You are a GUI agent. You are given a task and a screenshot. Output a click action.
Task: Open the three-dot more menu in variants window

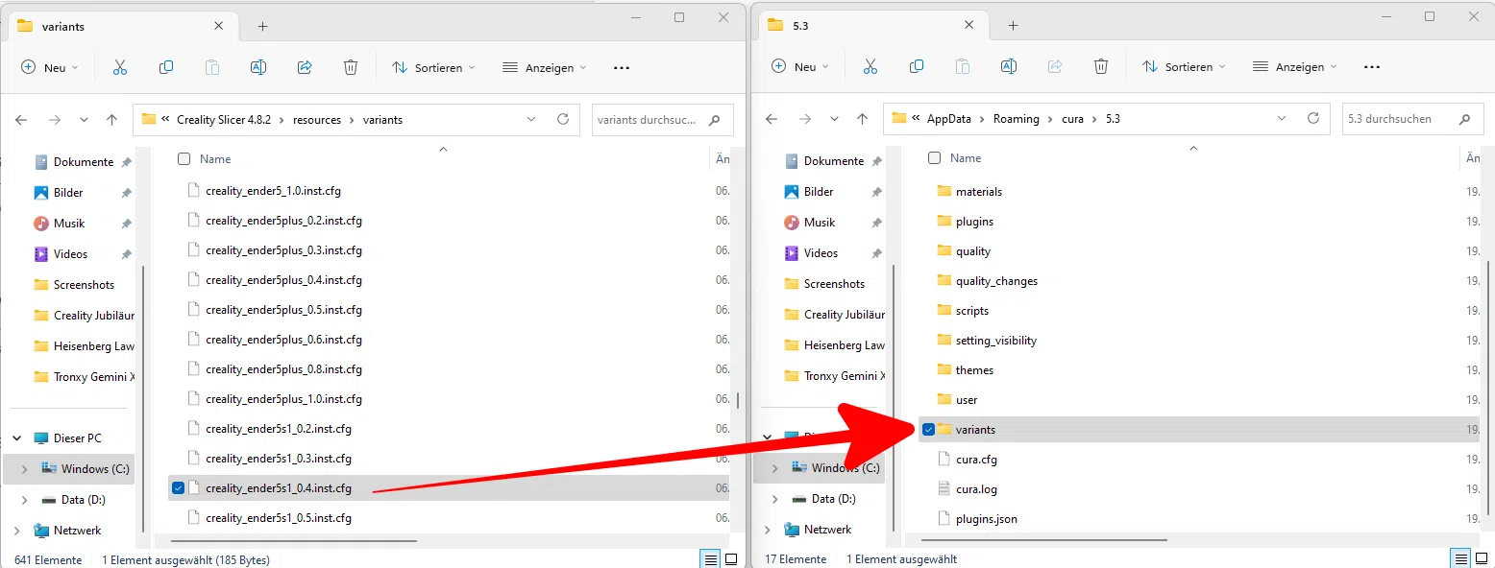[622, 68]
